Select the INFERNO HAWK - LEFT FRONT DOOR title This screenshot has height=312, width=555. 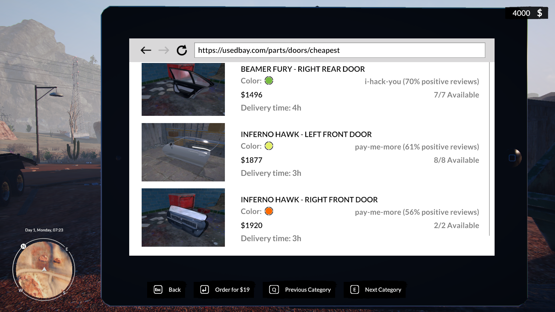(306, 134)
